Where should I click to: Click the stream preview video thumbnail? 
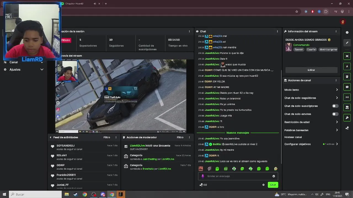pos(121,96)
